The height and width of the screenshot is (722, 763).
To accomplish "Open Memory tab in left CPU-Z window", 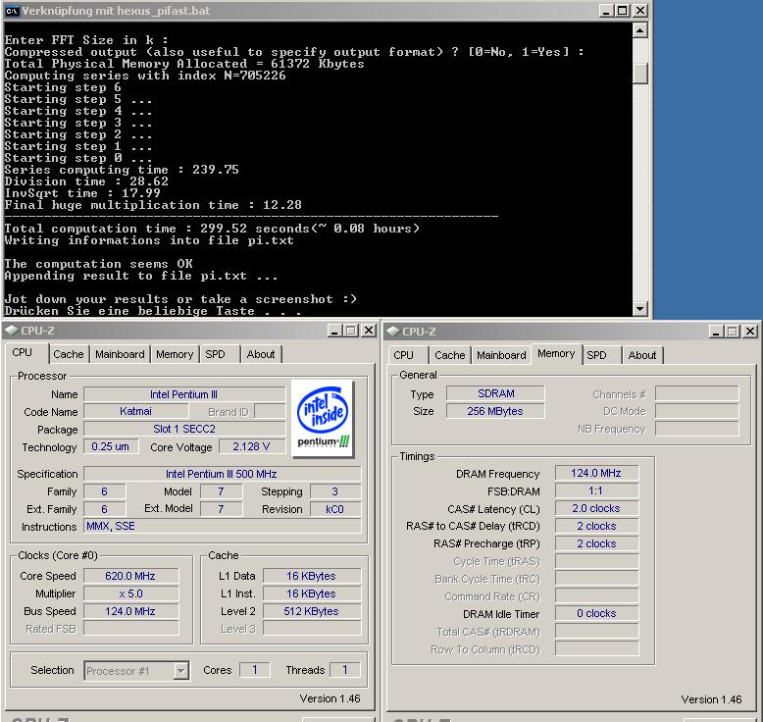I will [x=175, y=354].
